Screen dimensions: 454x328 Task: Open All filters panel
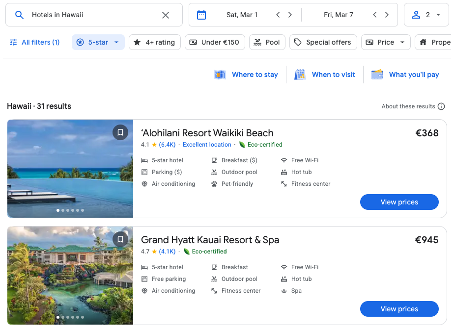tap(34, 42)
